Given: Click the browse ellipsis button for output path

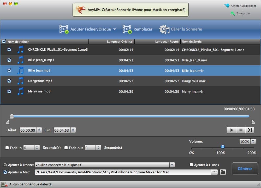Looking at the screenshot, I should pyautogui.click(x=214, y=172).
